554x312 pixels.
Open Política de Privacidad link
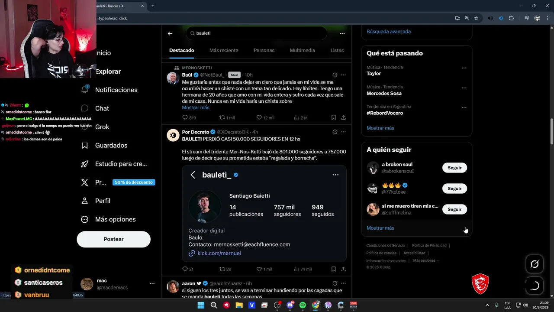pos(429,246)
